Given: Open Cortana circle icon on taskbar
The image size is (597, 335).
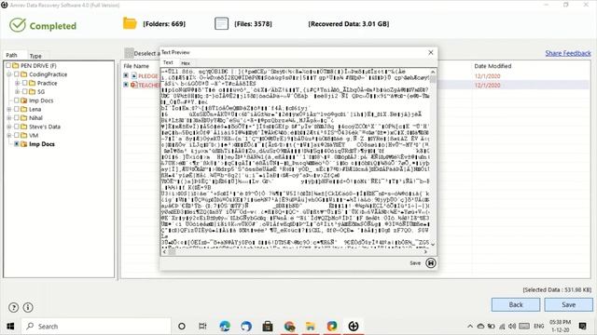Looking at the screenshot, I should coord(182,327).
